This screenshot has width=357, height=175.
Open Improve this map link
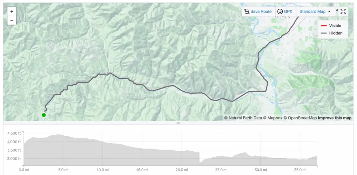point(335,118)
